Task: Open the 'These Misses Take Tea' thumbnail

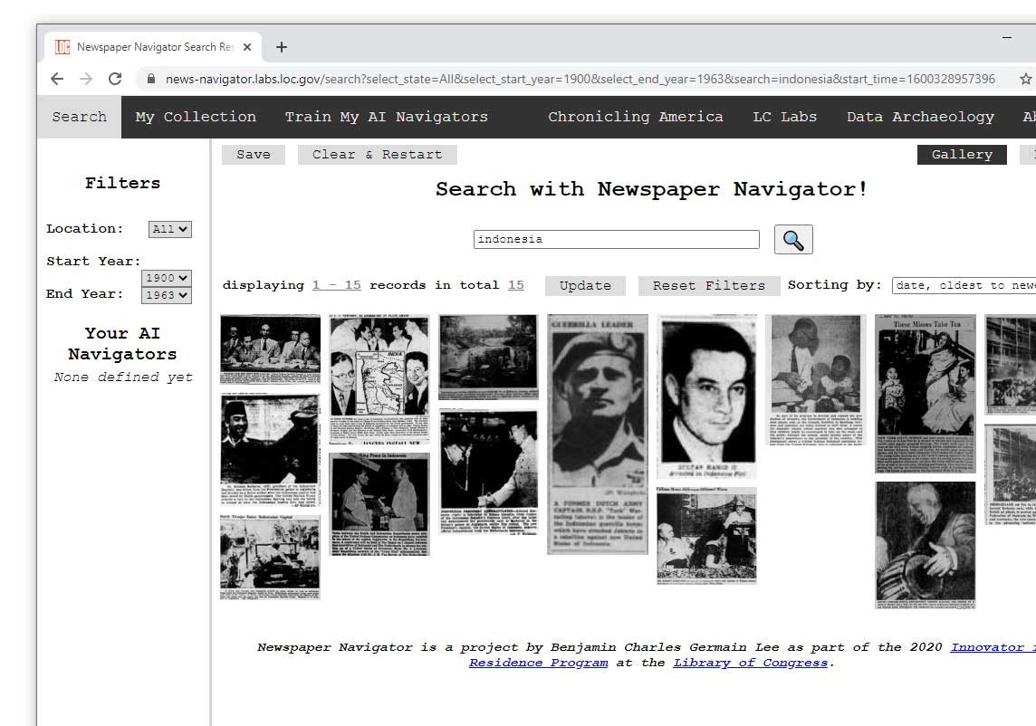Action: [x=926, y=395]
